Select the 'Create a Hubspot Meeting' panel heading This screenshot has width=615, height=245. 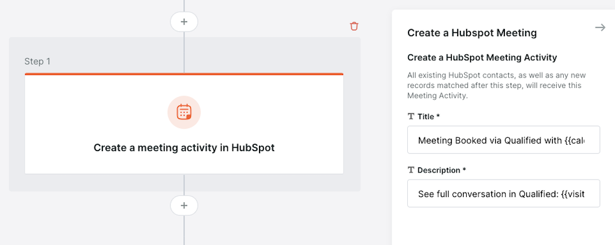(472, 33)
